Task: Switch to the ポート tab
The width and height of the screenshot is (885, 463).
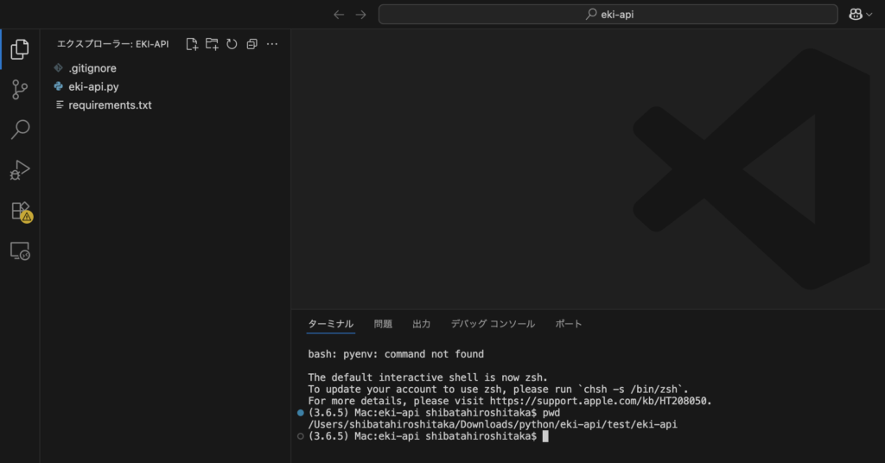Action: (x=569, y=324)
